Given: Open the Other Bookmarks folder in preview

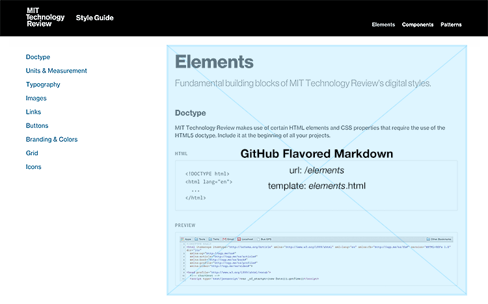Looking at the screenshot, I should pyautogui.click(x=439, y=239).
